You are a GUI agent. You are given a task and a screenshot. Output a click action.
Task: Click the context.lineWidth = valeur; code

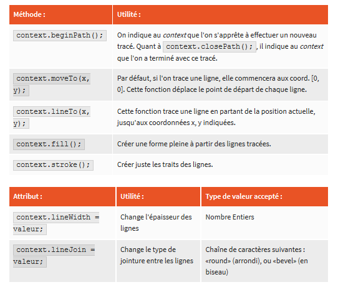pos(56,223)
